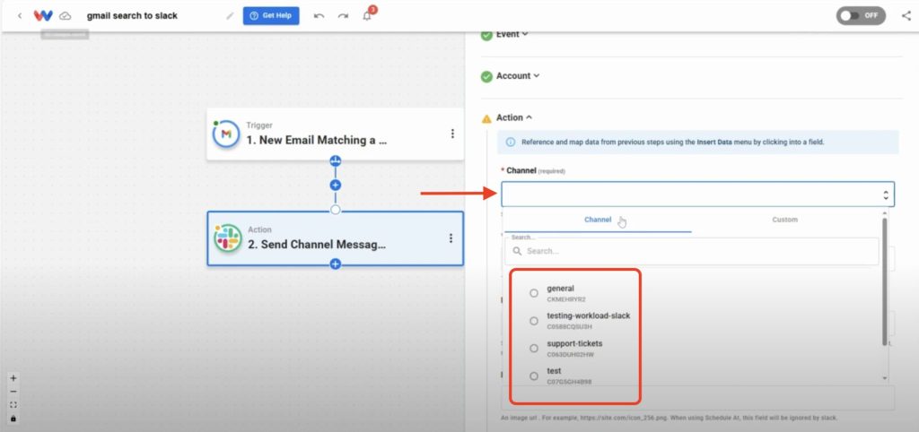Click the info icon in the blue banner
This screenshot has width=919, height=432.
[x=511, y=143]
